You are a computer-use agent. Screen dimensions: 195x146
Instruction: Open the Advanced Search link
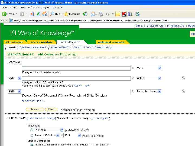(60, 47)
